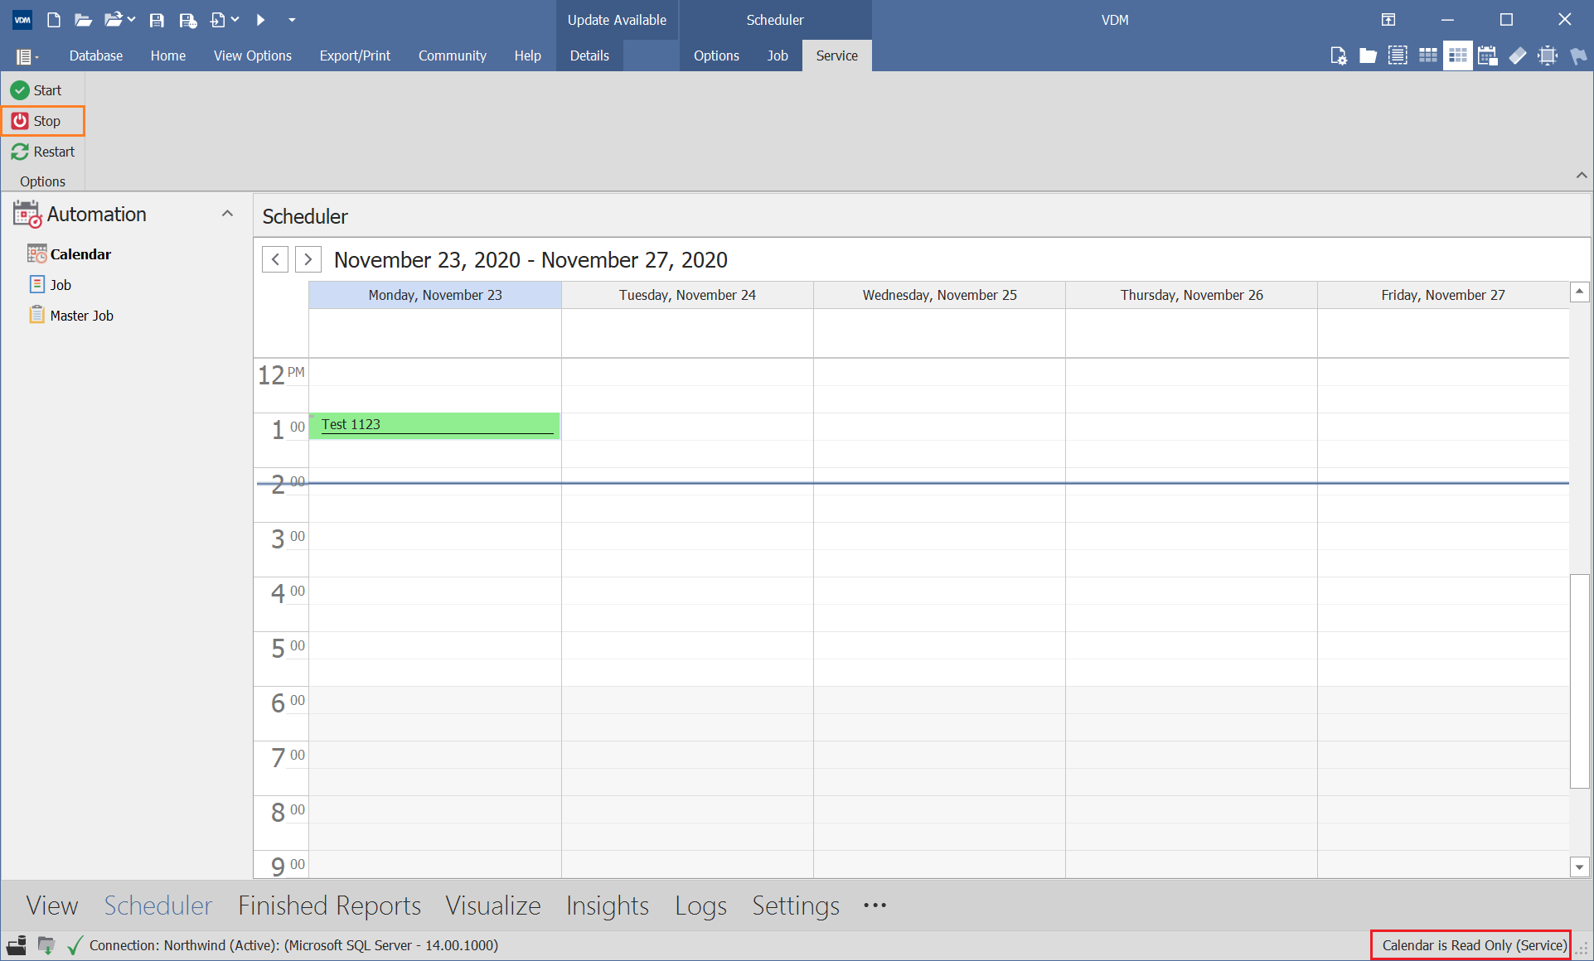Select the Test 1123 appointment

[434, 425]
